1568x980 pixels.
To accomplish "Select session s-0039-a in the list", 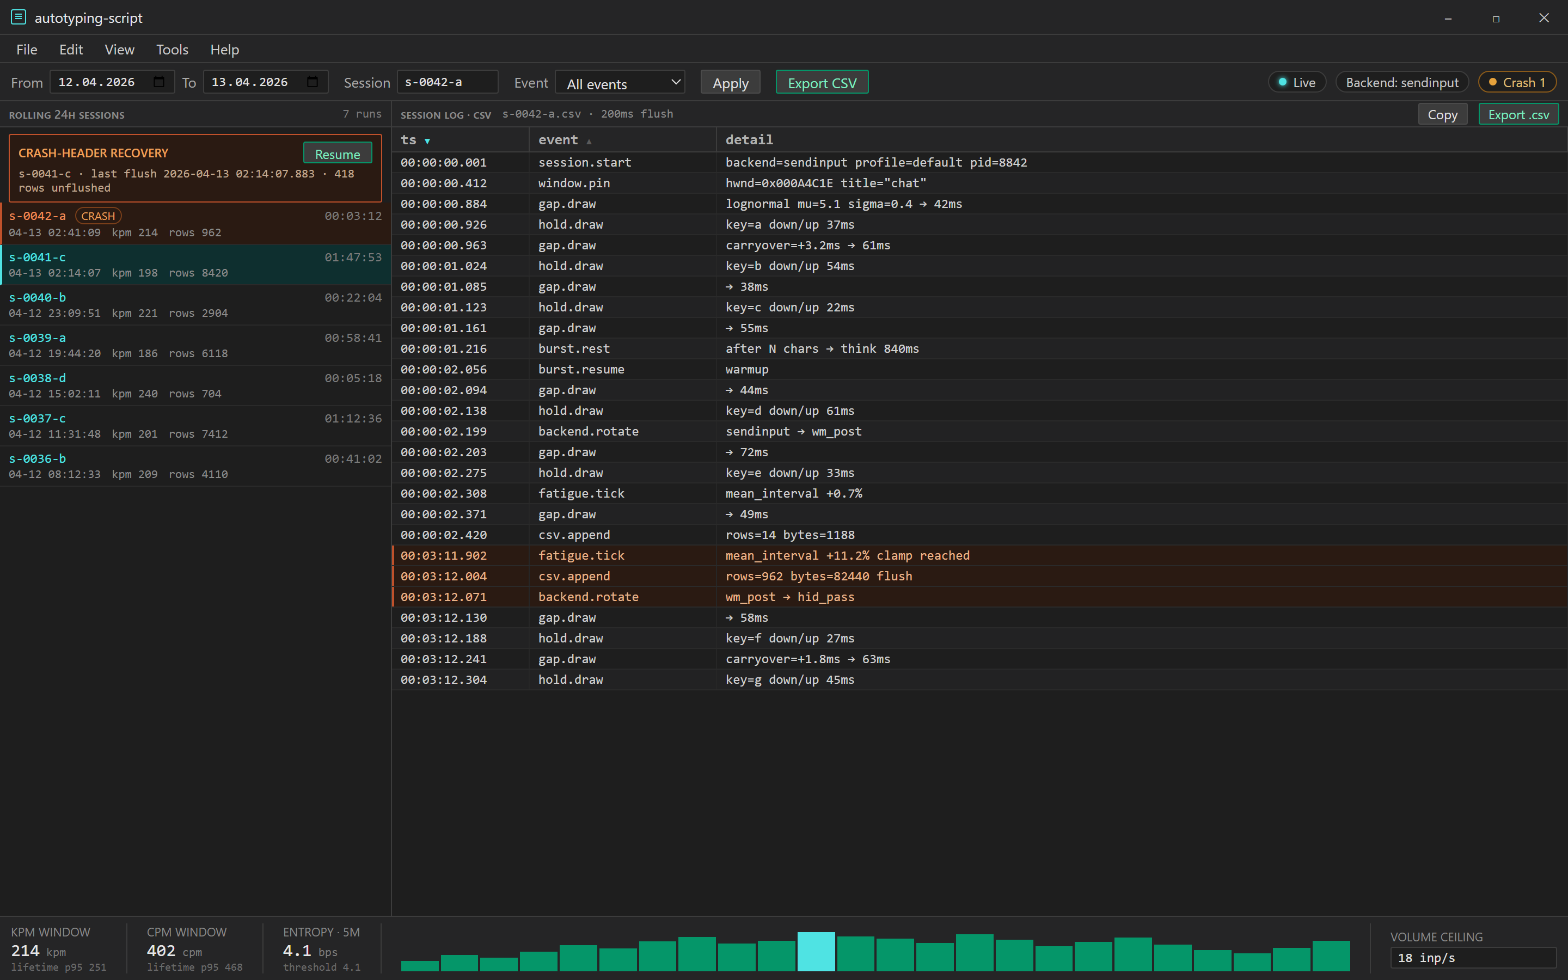I will pos(195,345).
